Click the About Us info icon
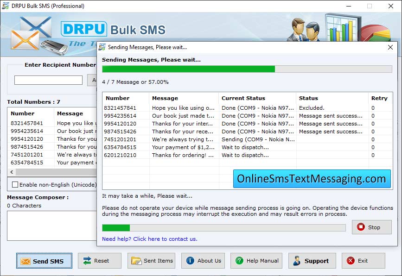 click(191, 261)
